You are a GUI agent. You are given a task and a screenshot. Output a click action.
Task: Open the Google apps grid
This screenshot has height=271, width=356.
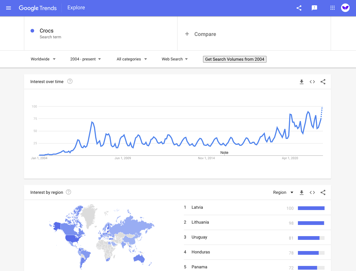pos(332,8)
